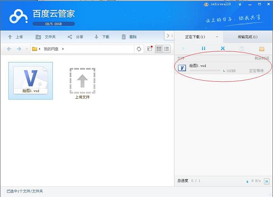The height and width of the screenshot is (197, 273).
Task: Open the download folder icon in transfer panel
Action: [261, 49]
